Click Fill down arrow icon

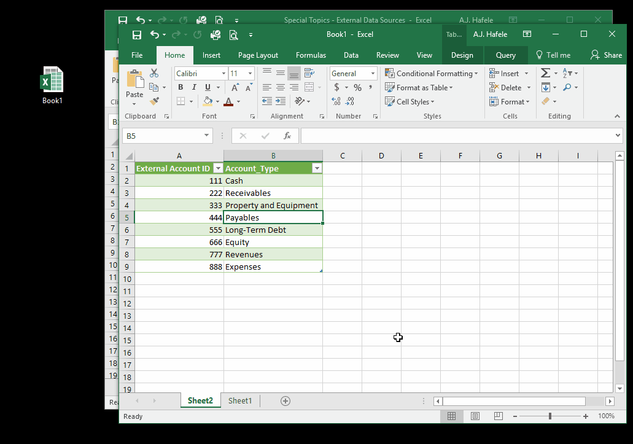(x=545, y=87)
